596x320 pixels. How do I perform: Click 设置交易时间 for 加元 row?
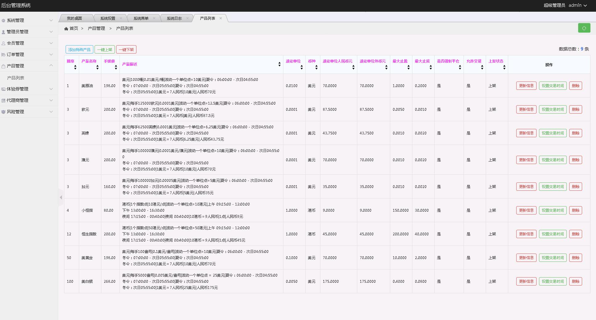pyautogui.click(x=553, y=187)
